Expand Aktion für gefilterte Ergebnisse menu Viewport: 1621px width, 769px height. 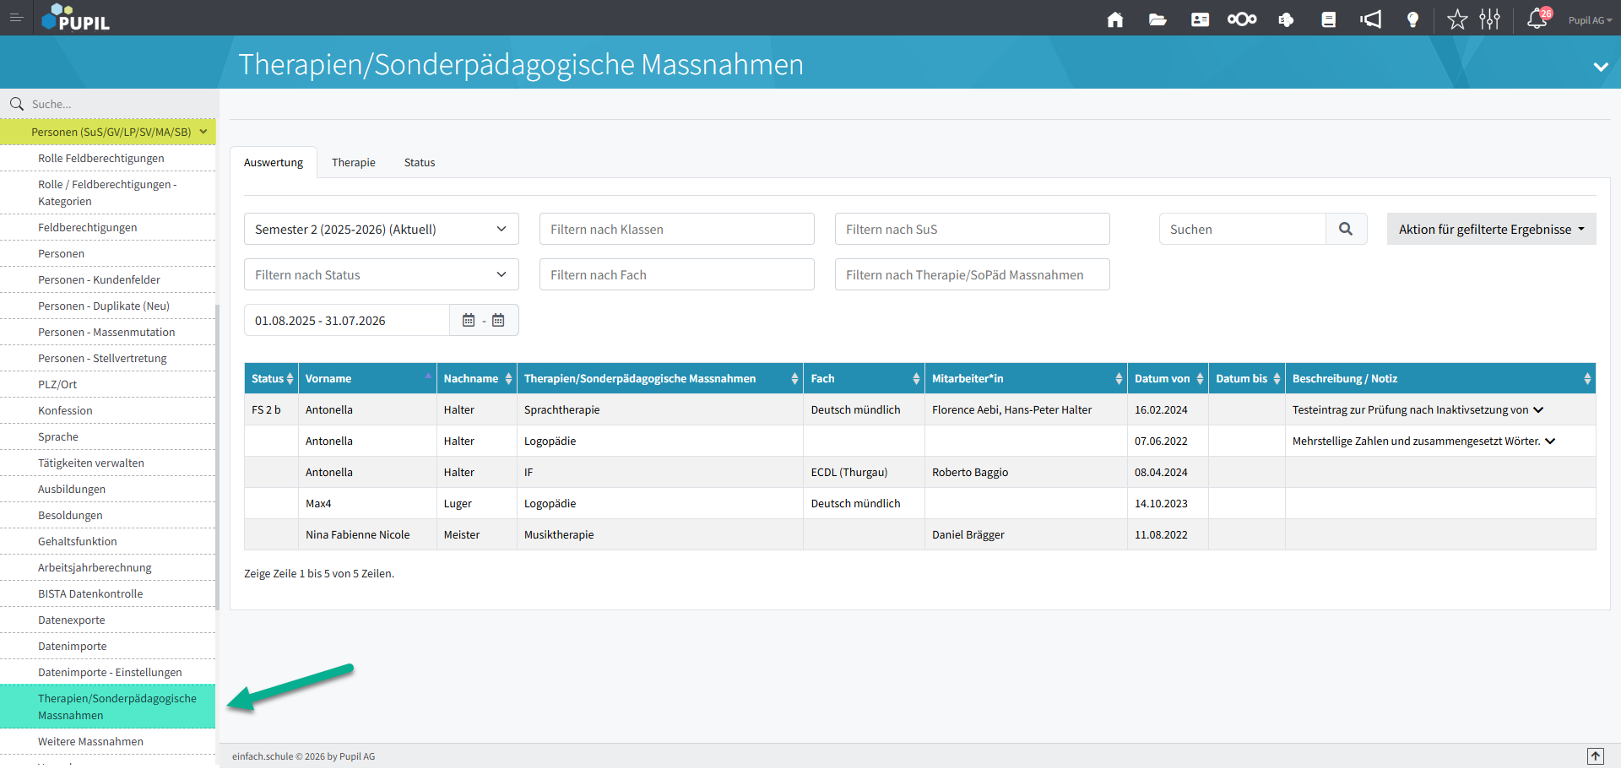coord(1491,229)
